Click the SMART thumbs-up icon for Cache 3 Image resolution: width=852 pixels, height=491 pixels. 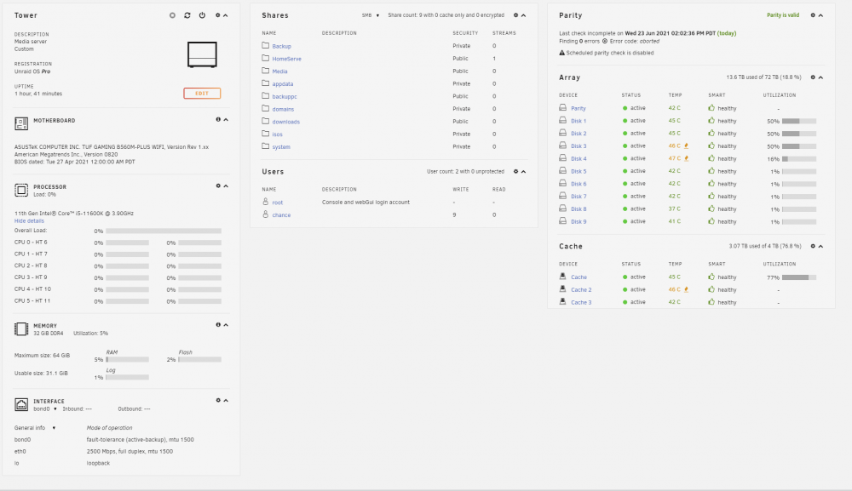pyautogui.click(x=711, y=301)
